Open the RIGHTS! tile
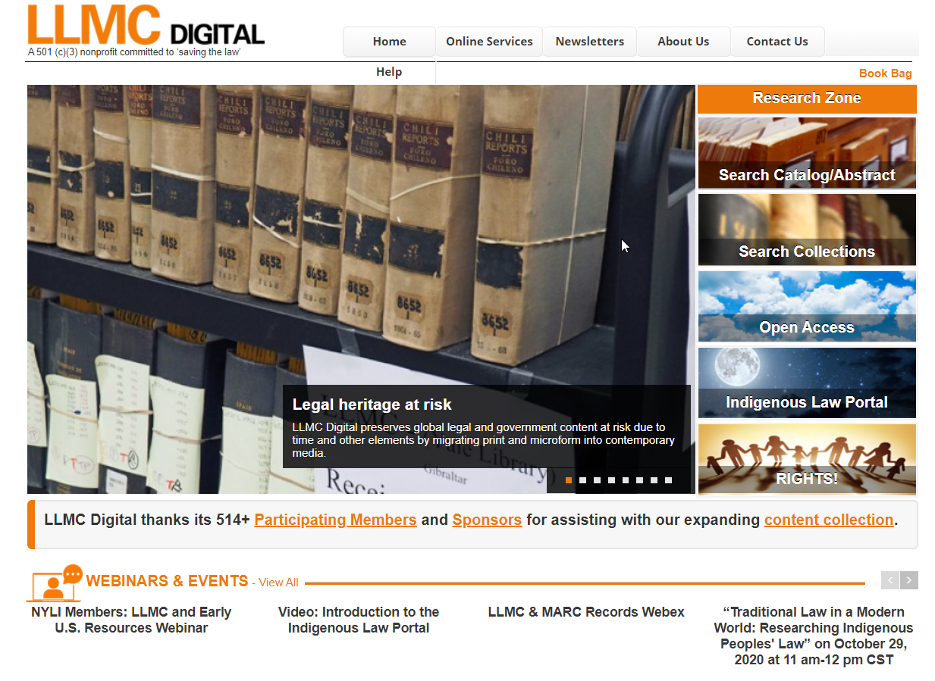This screenshot has width=935, height=681. [x=807, y=459]
